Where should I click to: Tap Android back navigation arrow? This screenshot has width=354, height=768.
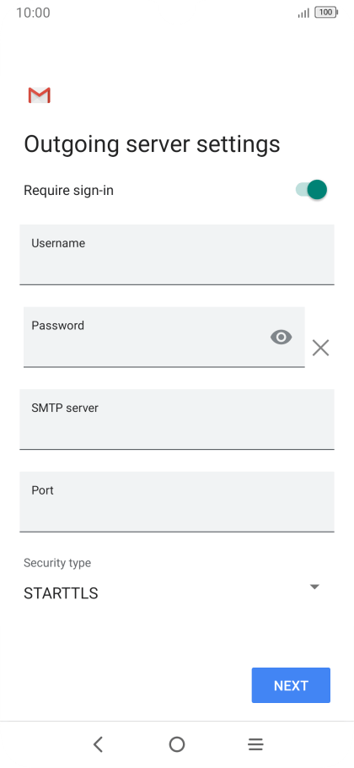point(98,744)
